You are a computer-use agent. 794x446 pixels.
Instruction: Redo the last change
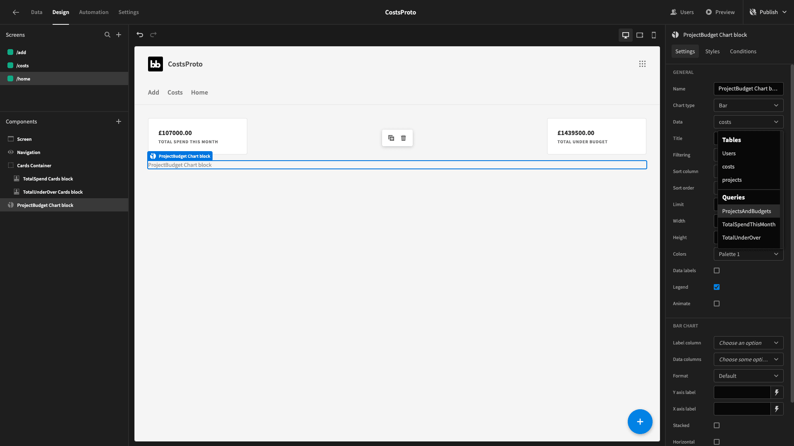pyautogui.click(x=153, y=35)
